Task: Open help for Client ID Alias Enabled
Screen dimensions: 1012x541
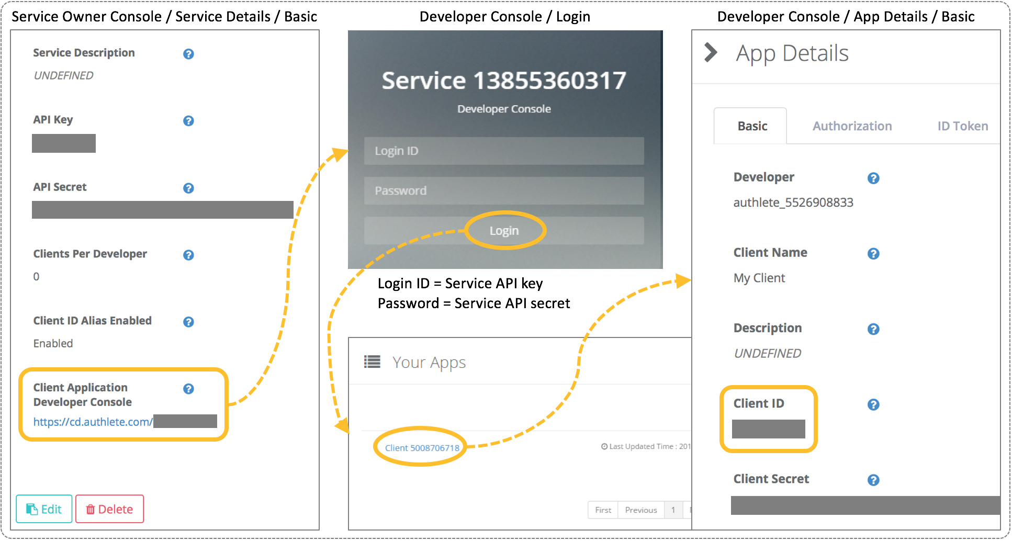Action: 188,322
